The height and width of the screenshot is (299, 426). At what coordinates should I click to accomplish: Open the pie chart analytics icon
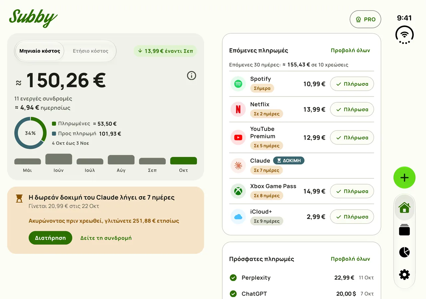click(404, 252)
